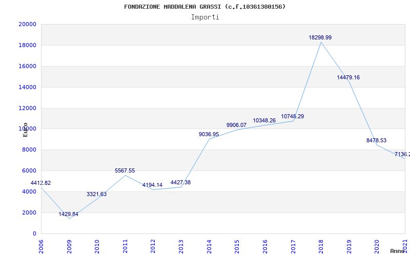Click the 4194.14 data label
410x256 pixels.
coord(152,185)
